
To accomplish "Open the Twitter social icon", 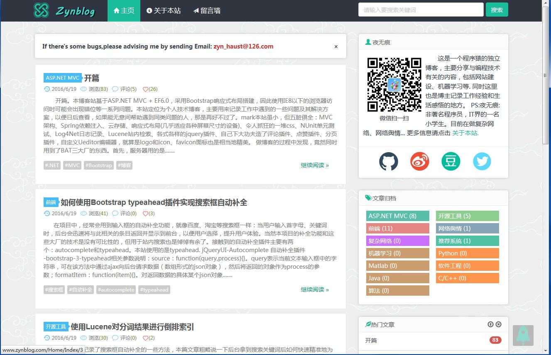I will pos(482,161).
